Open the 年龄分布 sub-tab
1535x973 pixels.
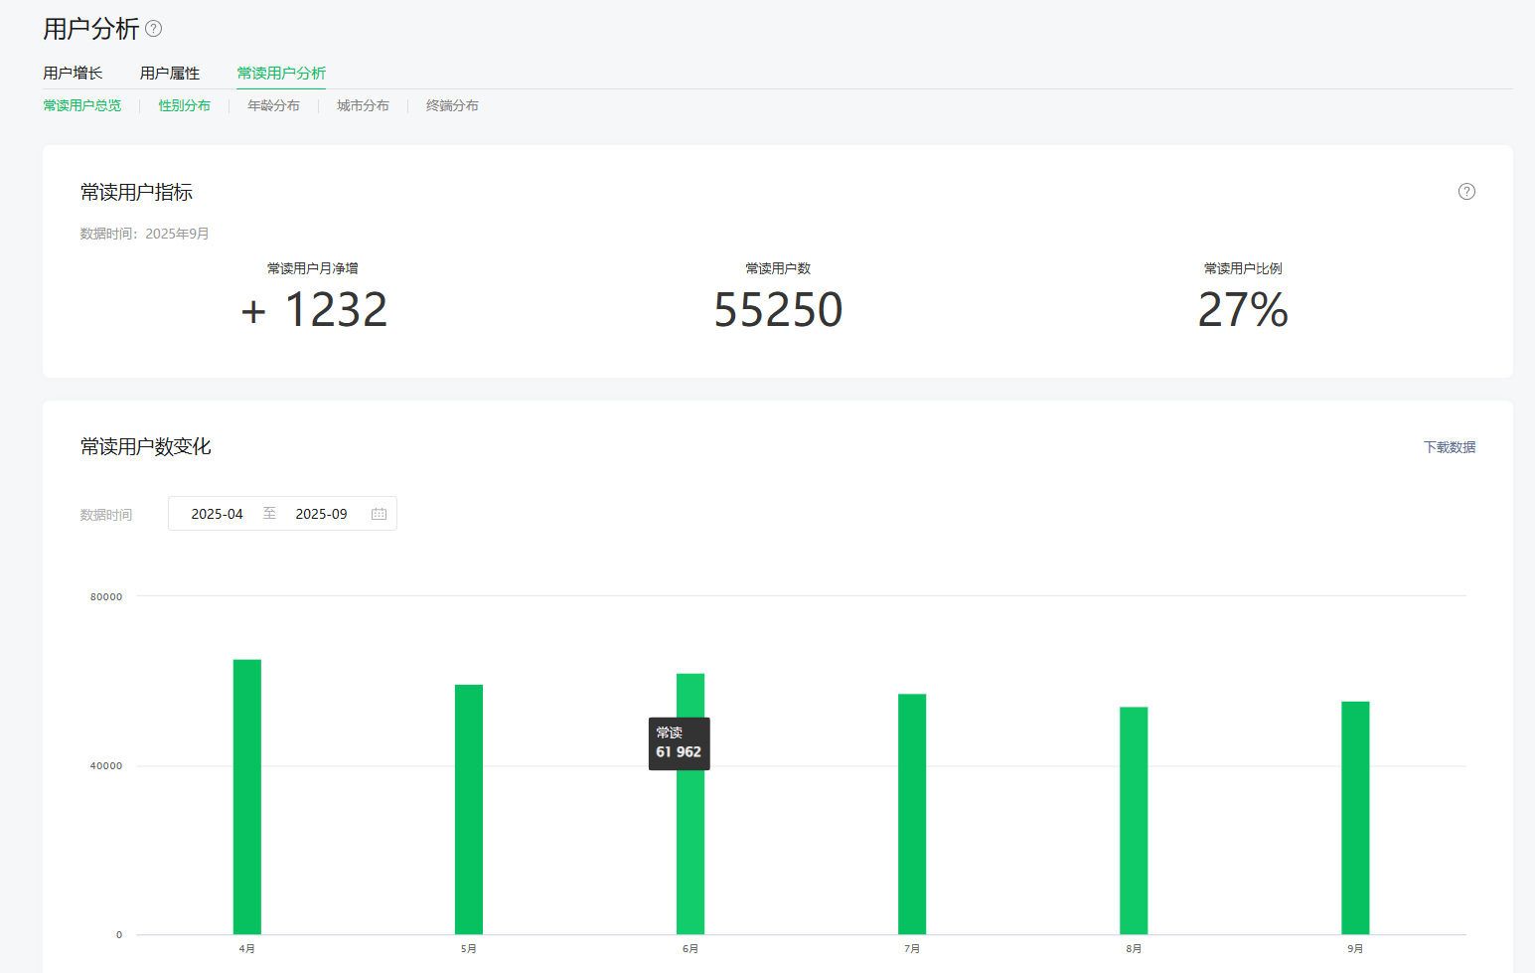(273, 105)
